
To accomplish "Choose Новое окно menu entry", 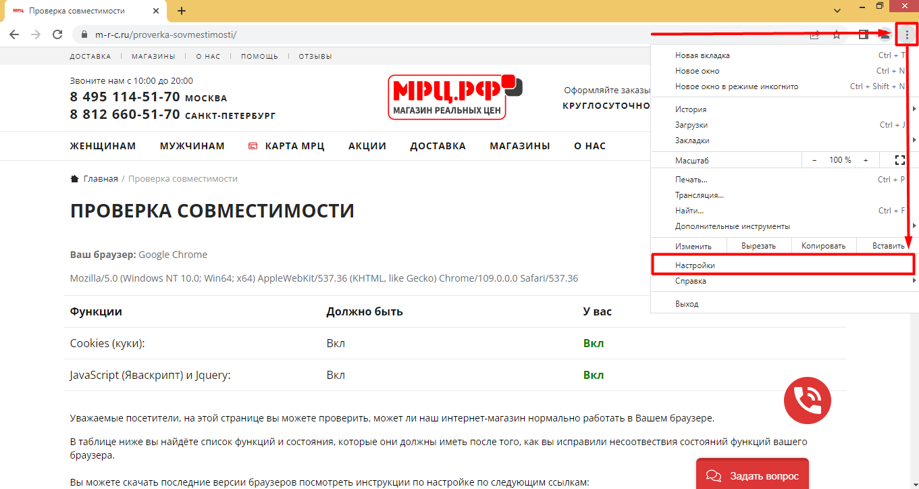I will point(785,71).
